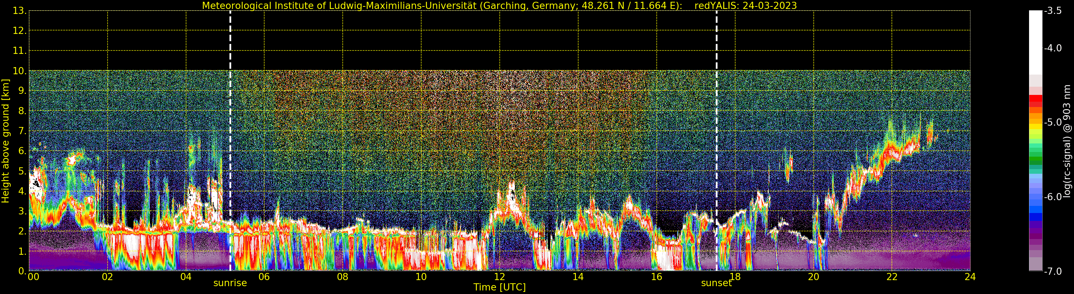This screenshot has height=294, width=1074.
Task: Click the '00' time axis tick label
Action: 33,277
